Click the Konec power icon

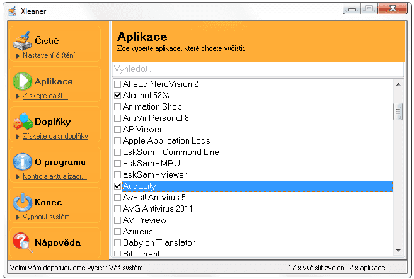point(23,202)
